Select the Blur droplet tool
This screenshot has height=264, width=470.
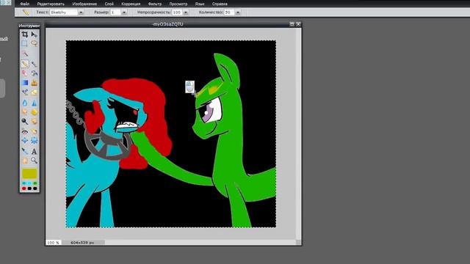[25, 103]
